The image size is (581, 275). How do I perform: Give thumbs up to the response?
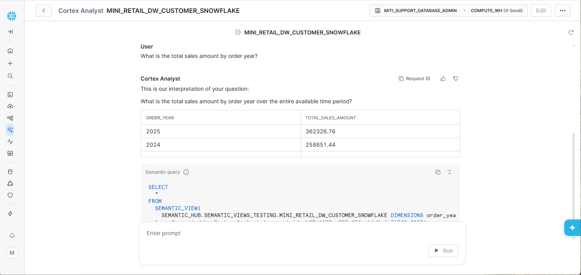pyautogui.click(x=443, y=79)
